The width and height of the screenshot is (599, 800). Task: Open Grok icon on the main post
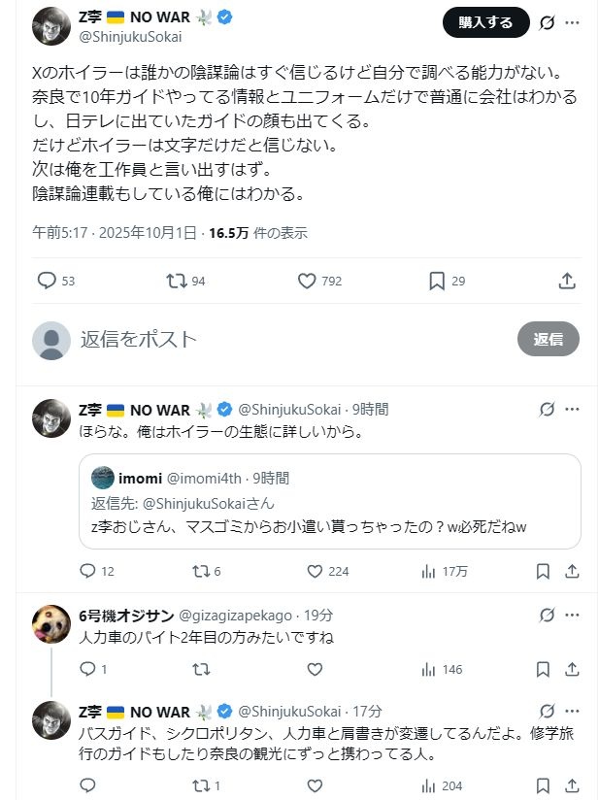[546, 22]
